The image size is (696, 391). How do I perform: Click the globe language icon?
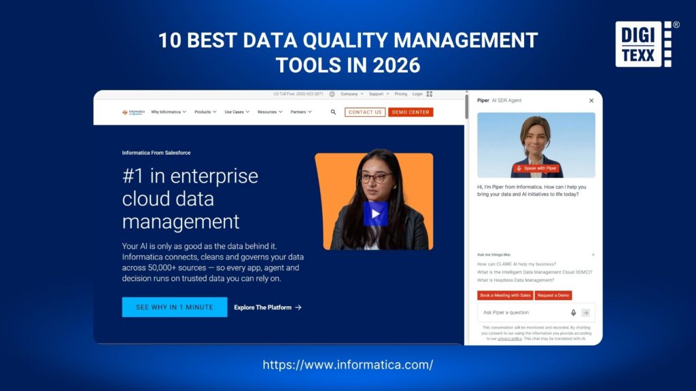[x=332, y=94]
